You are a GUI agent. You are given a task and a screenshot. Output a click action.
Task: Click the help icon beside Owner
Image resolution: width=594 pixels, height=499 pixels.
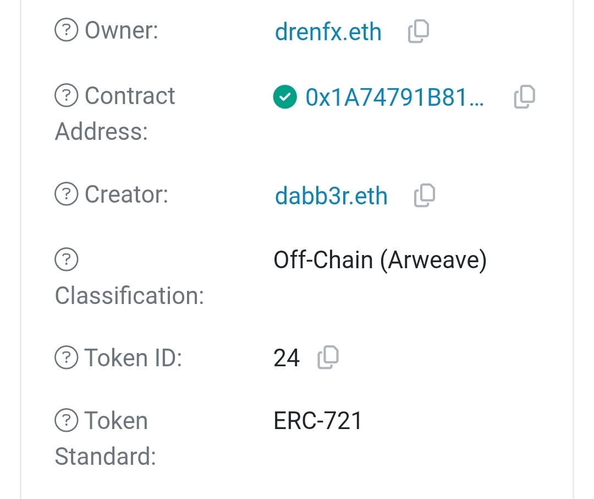[67, 31]
